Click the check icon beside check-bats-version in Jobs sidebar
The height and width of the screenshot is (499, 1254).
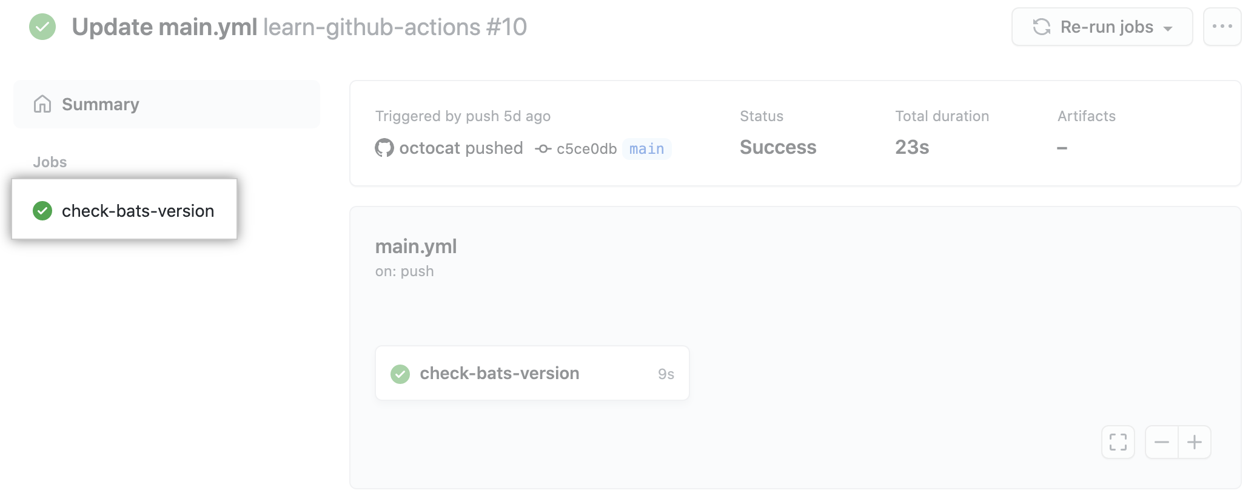[x=42, y=210]
